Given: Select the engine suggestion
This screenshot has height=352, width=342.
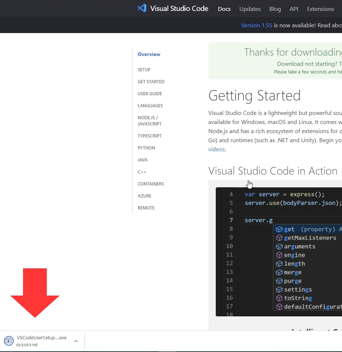Looking at the screenshot, I should tap(308, 255).
